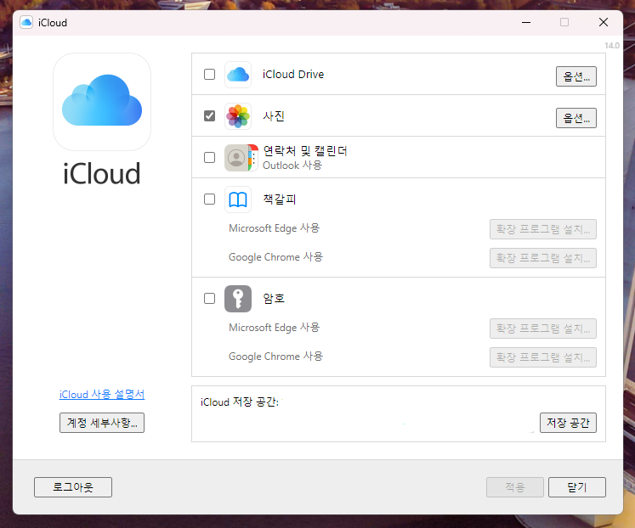The image size is (635, 528).
Task: Click the 닫기 button
Action: click(577, 487)
